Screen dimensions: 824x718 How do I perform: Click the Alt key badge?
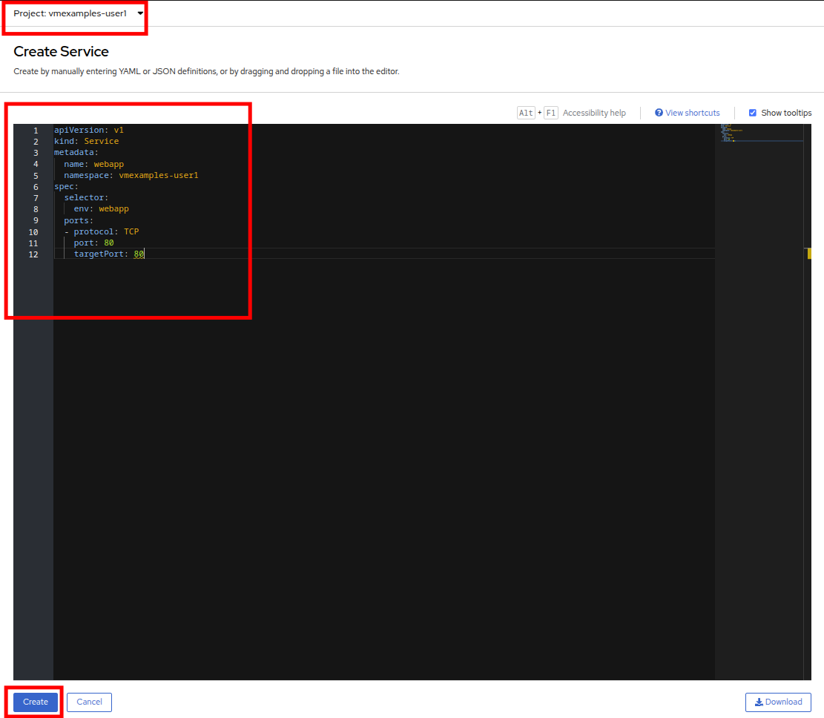click(x=526, y=113)
